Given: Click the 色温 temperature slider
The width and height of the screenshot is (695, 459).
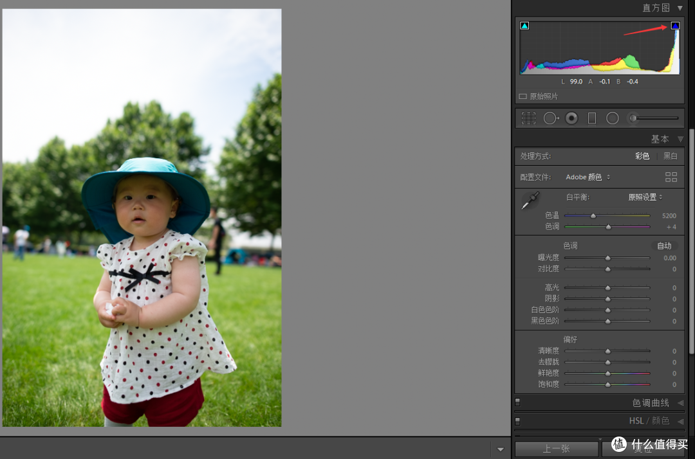Looking at the screenshot, I should coord(607,215).
